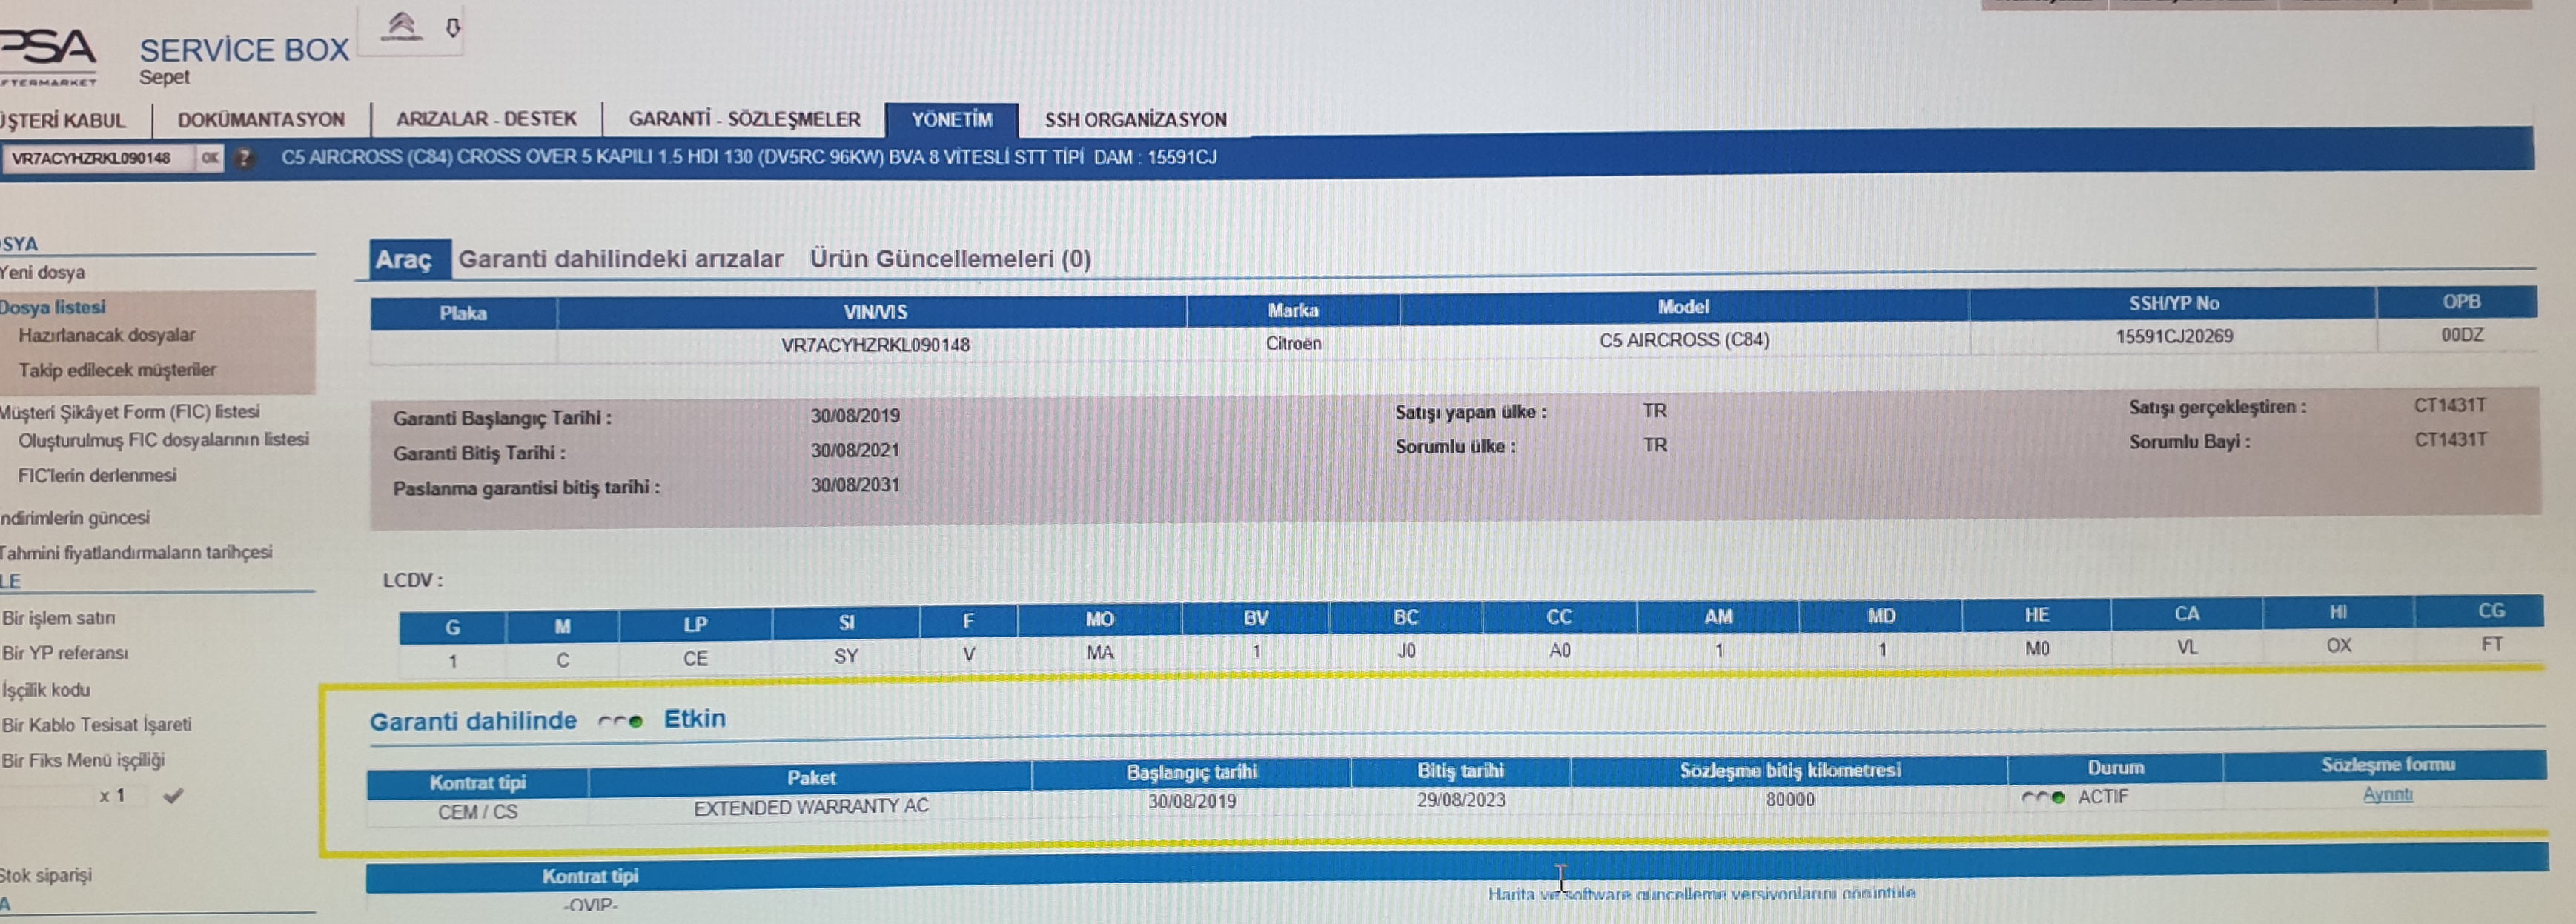Click Satışı gerçekleştiren value CT1431T
This screenshot has width=2576, height=924.
pyautogui.click(x=2450, y=405)
